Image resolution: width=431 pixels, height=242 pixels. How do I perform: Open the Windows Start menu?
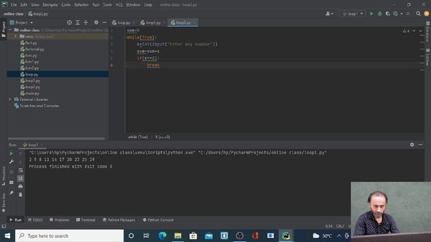7,236
